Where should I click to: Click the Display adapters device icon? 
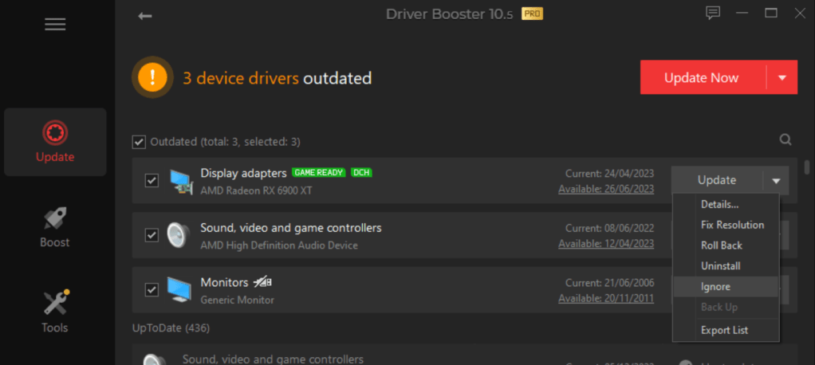182,181
